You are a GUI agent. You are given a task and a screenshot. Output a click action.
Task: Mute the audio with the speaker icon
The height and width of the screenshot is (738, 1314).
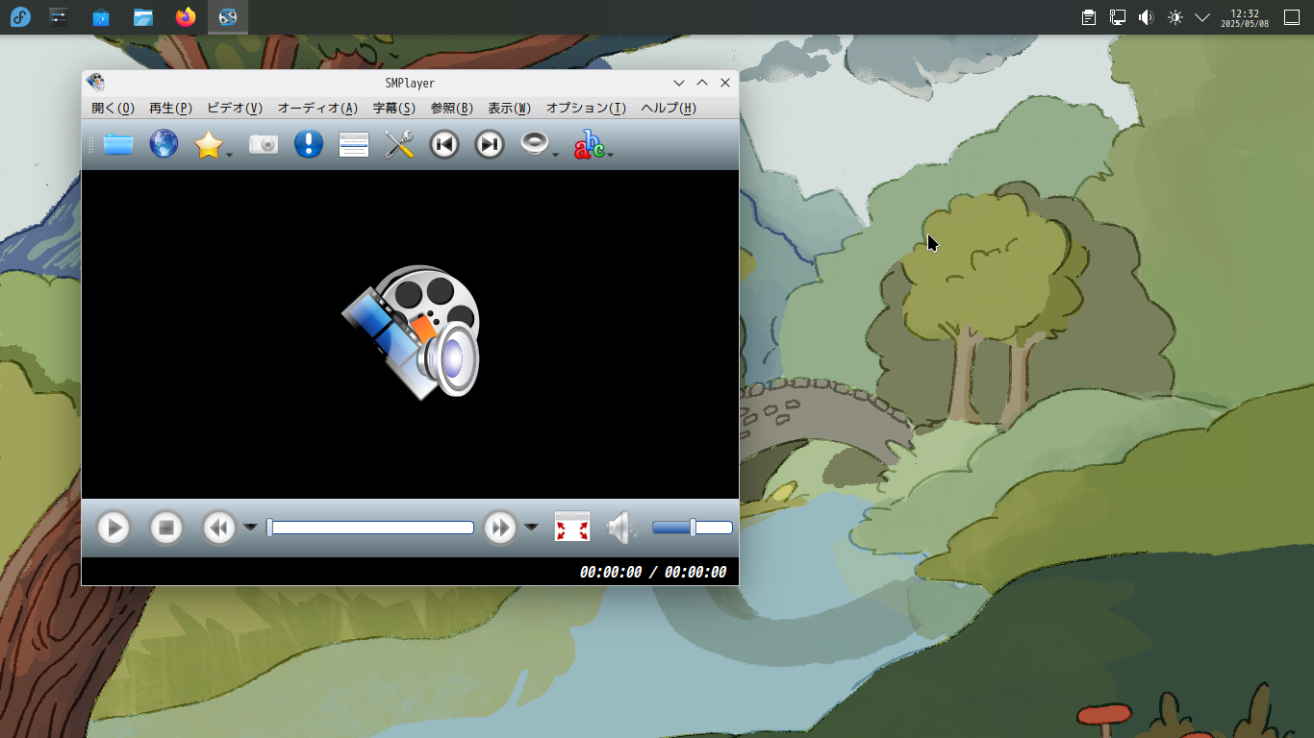pyautogui.click(x=622, y=528)
